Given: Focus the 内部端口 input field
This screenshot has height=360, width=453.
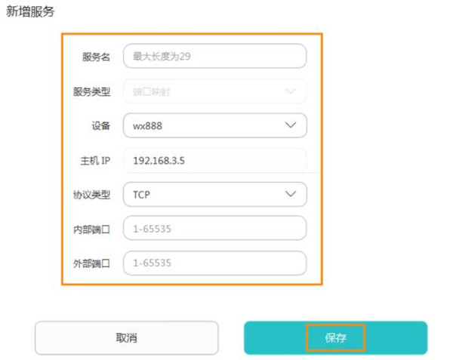Looking at the screenshot, I should click(x=214, y=229).
